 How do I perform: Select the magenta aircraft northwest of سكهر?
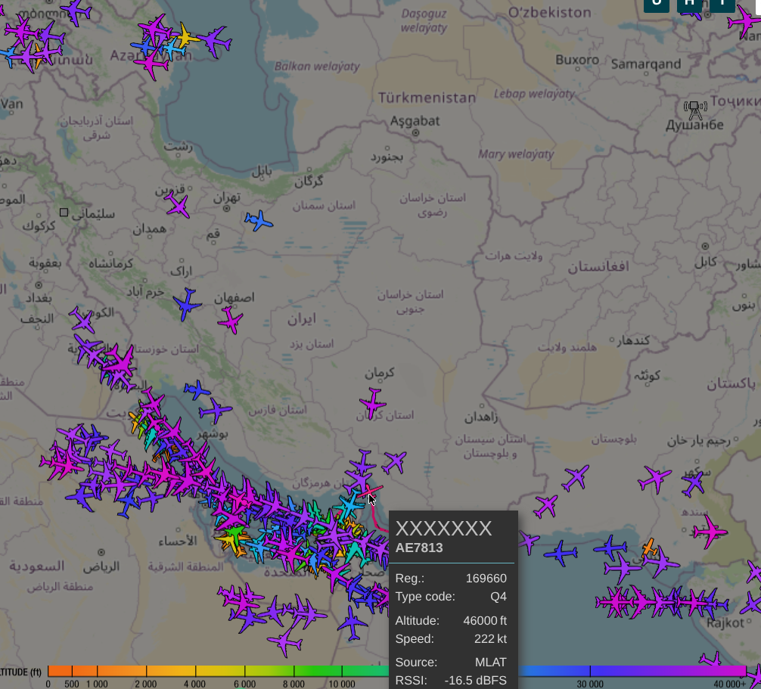click(x=655, y=479)
